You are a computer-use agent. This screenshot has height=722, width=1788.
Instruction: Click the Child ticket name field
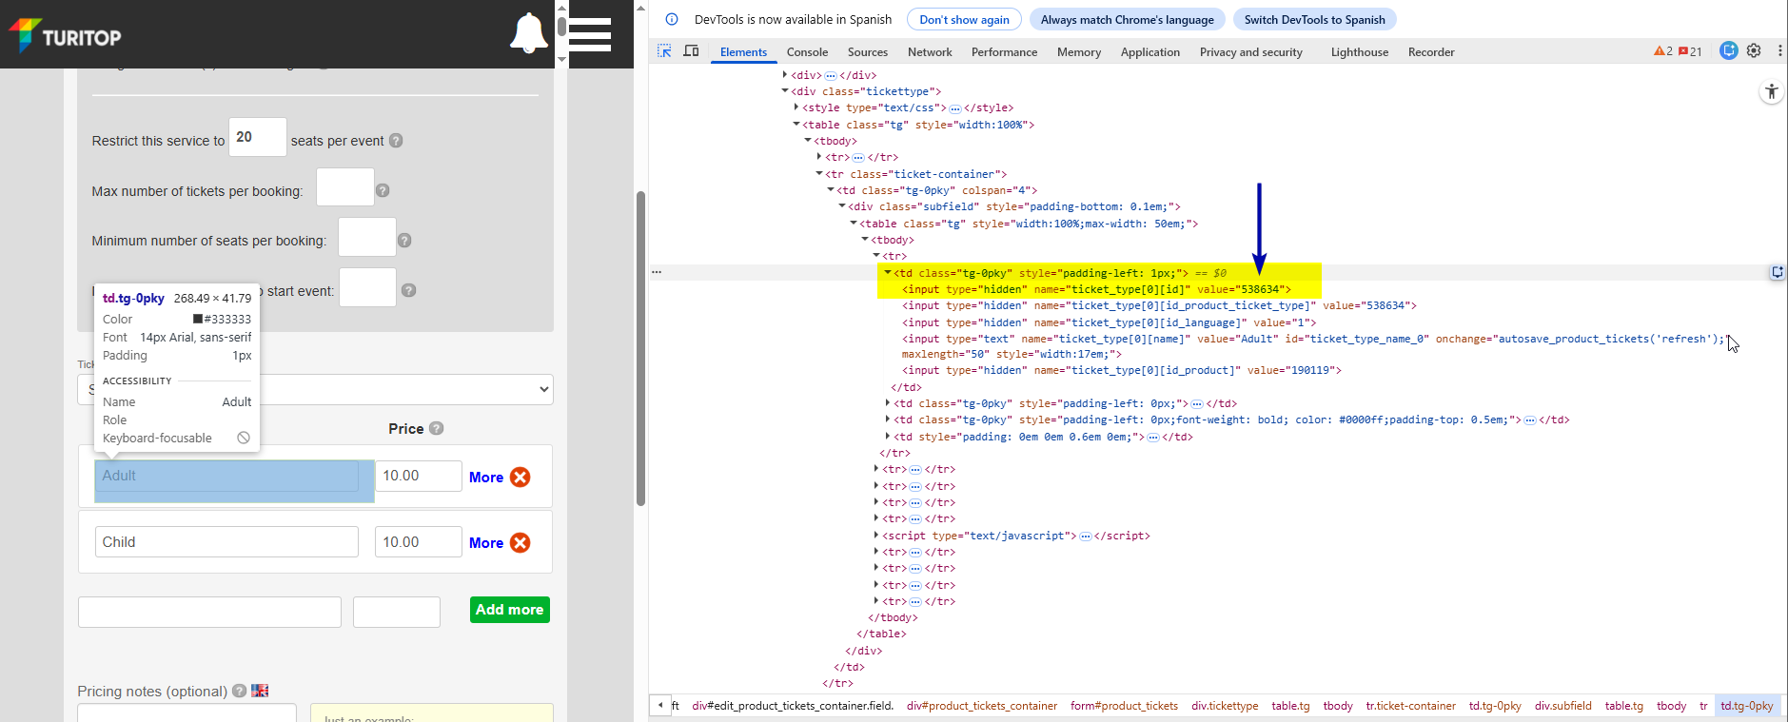(226, 542)
